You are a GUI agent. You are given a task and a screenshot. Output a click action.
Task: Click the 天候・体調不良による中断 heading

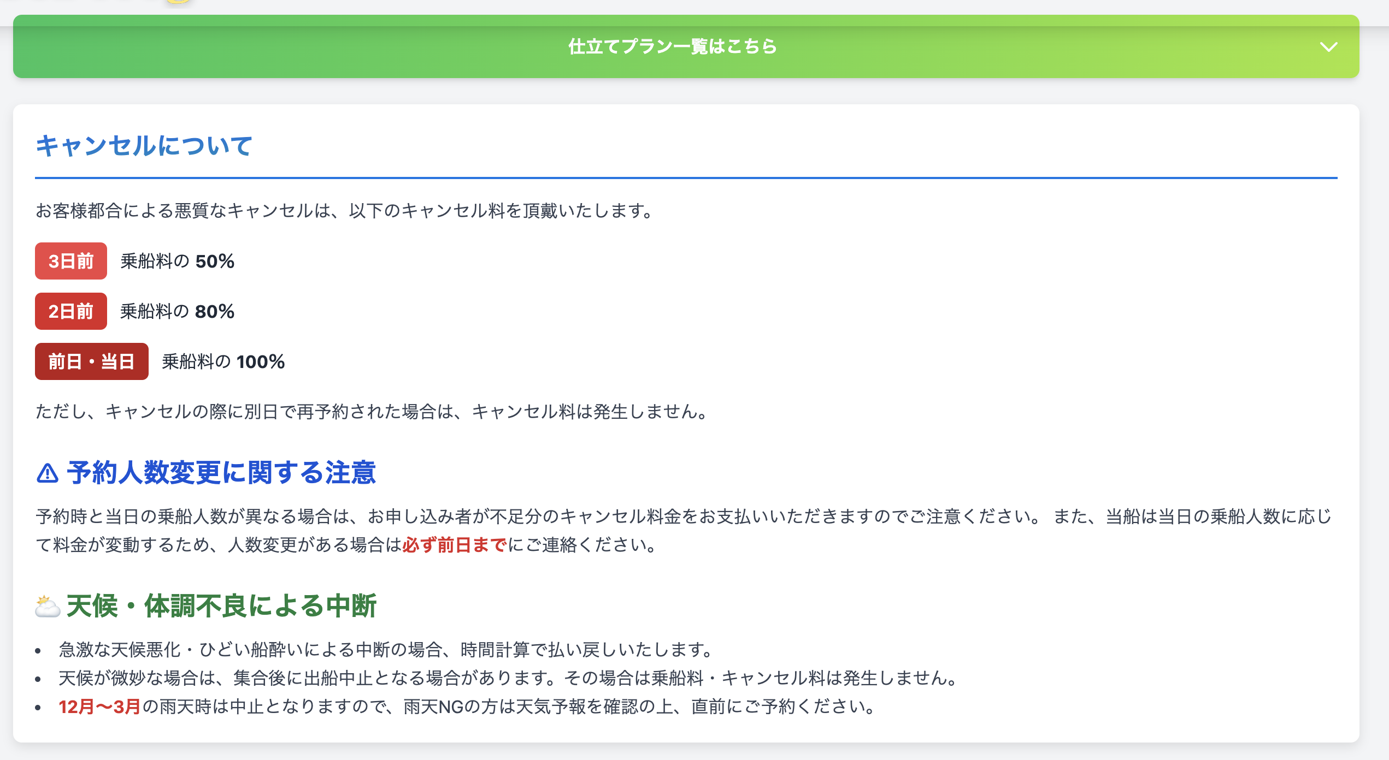(x=221, y=606)
